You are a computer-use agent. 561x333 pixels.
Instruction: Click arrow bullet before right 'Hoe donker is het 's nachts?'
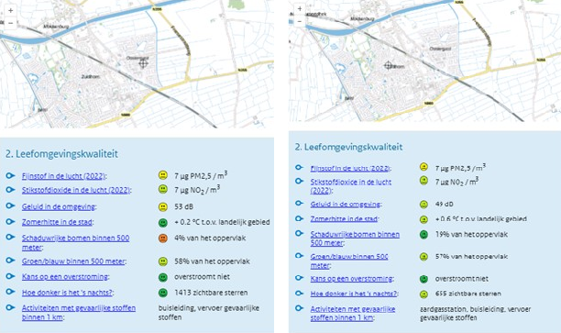pos(299,293)
